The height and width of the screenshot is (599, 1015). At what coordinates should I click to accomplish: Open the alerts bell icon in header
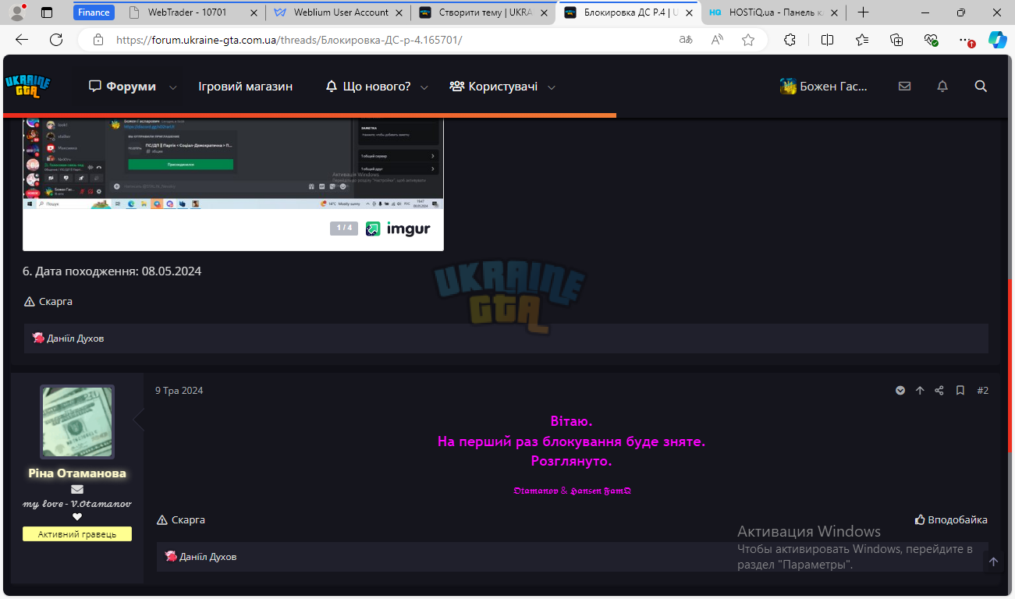point(942,87)
